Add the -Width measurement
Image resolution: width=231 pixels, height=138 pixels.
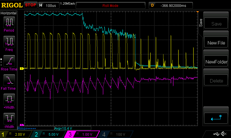pos(9,120)
